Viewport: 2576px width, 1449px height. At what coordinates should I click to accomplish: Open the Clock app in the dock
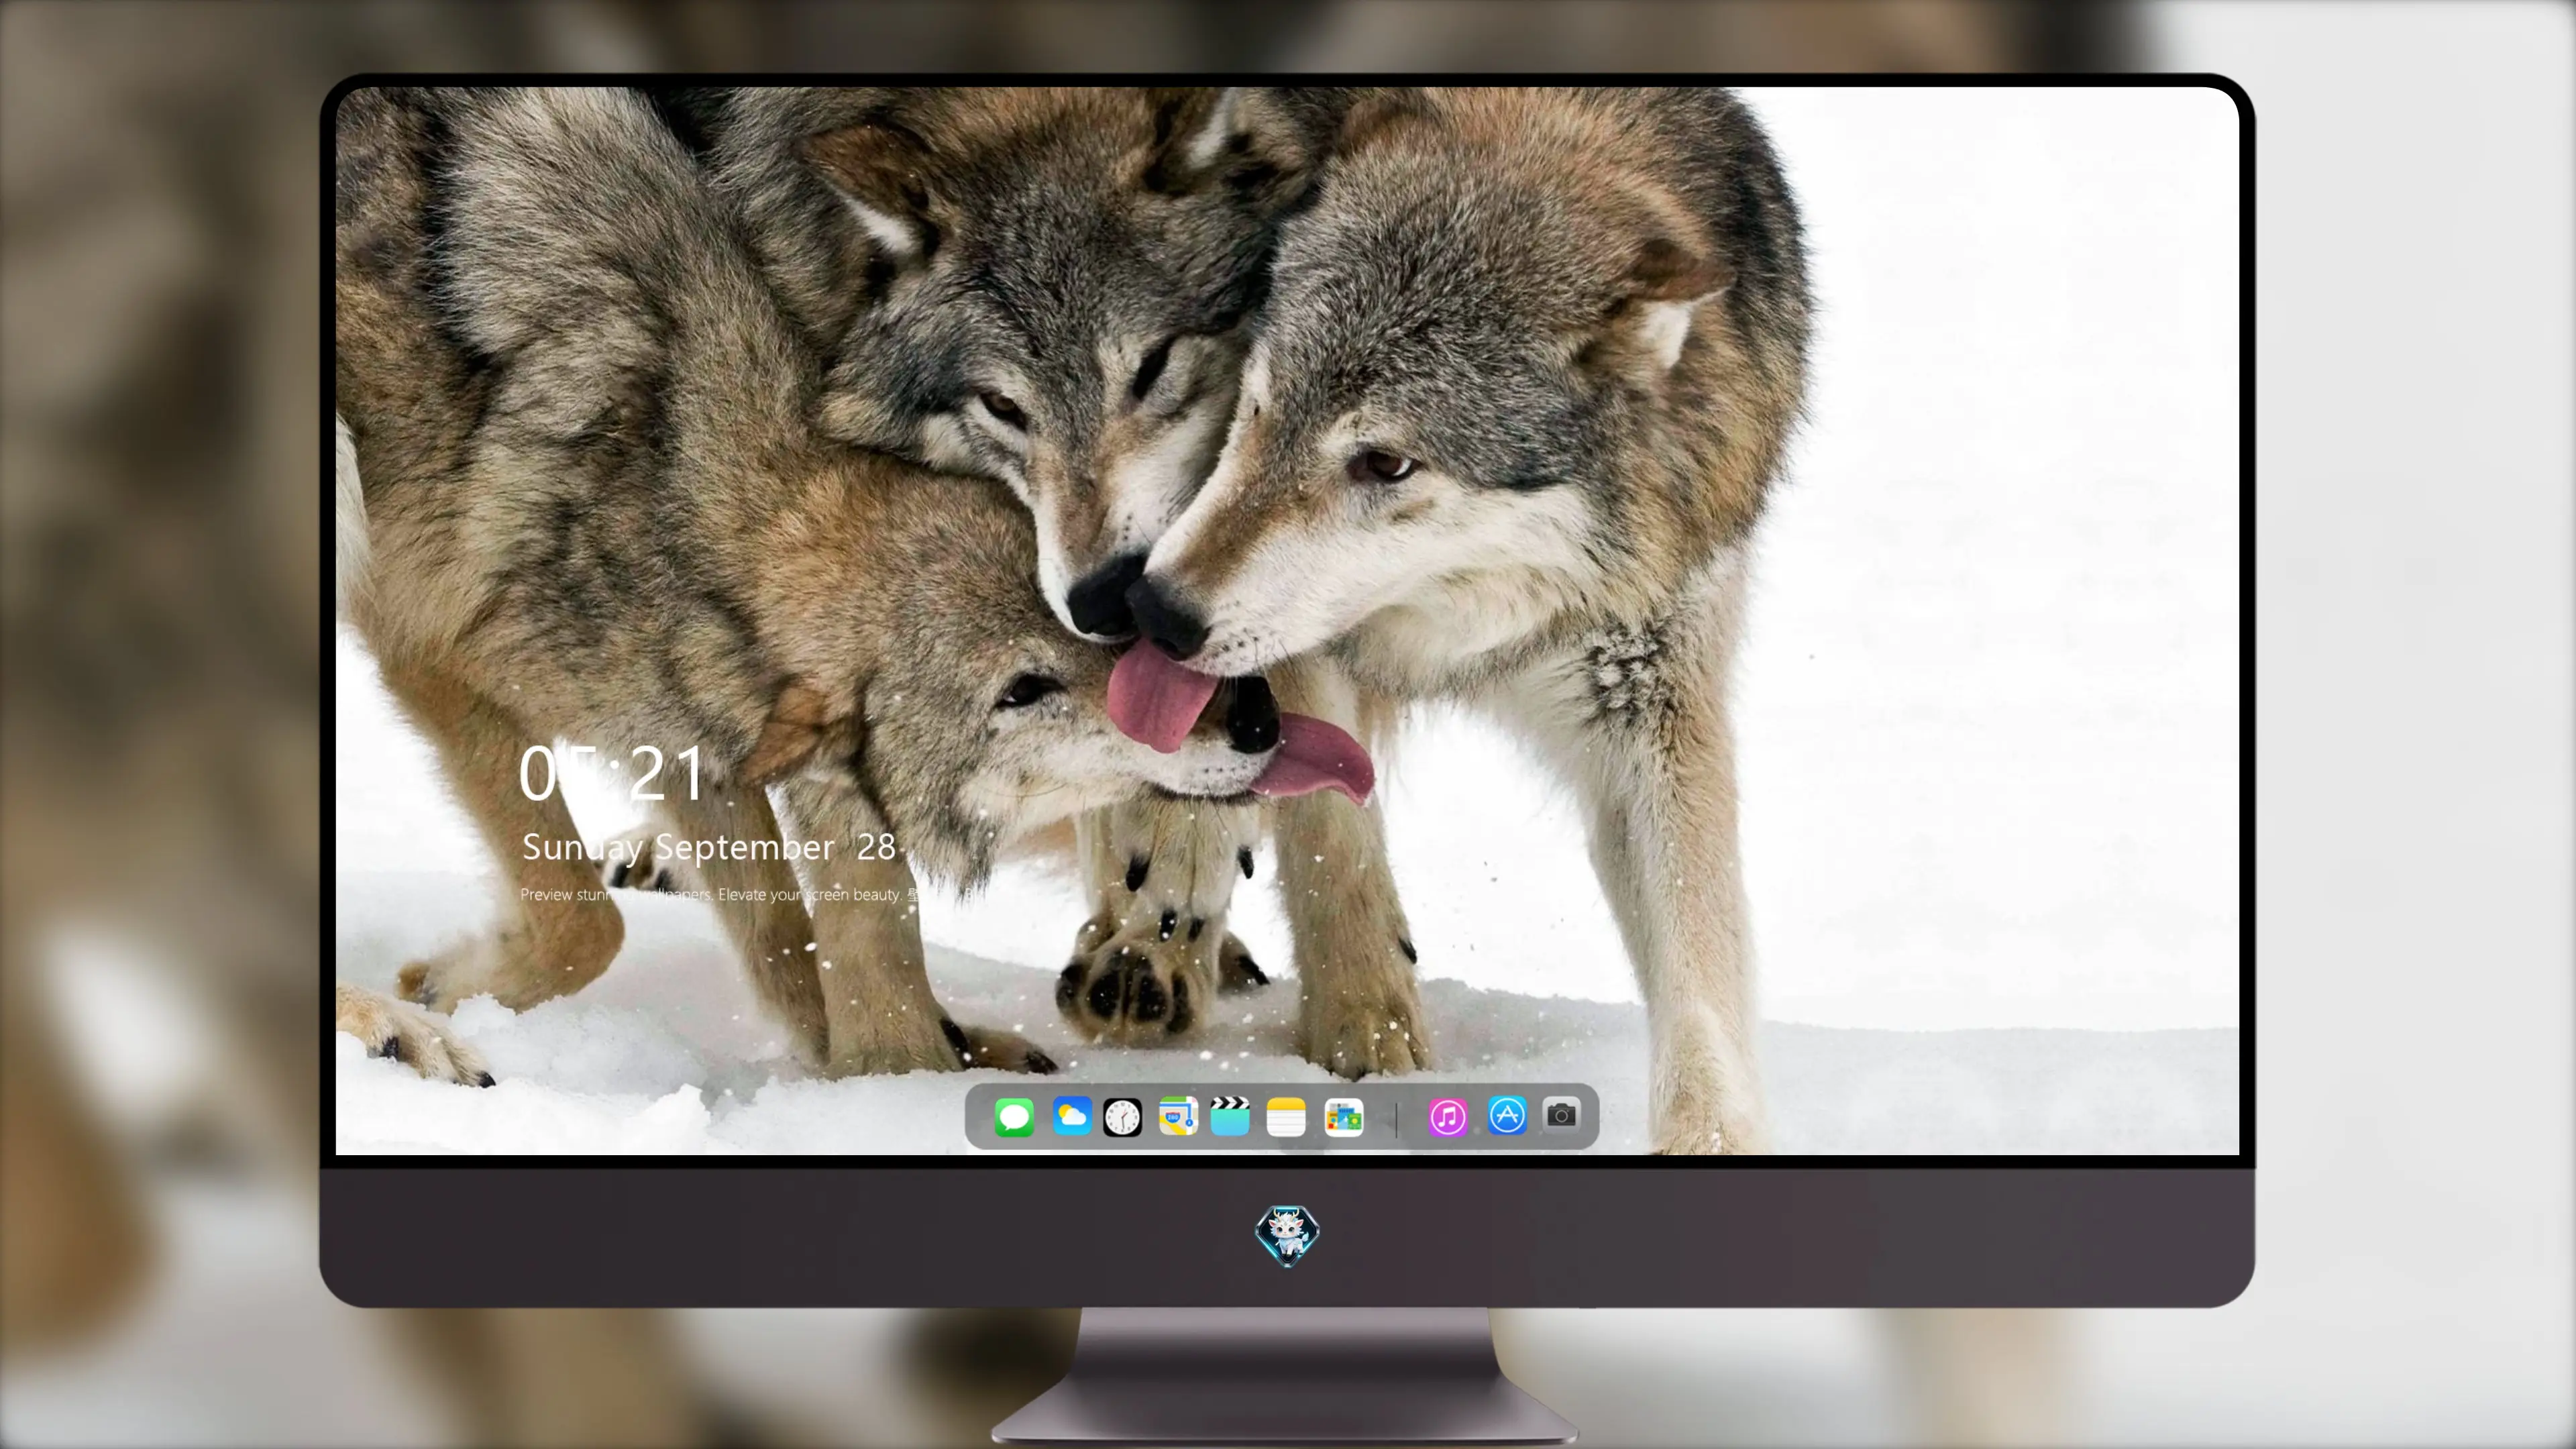click(1122, 1117)
